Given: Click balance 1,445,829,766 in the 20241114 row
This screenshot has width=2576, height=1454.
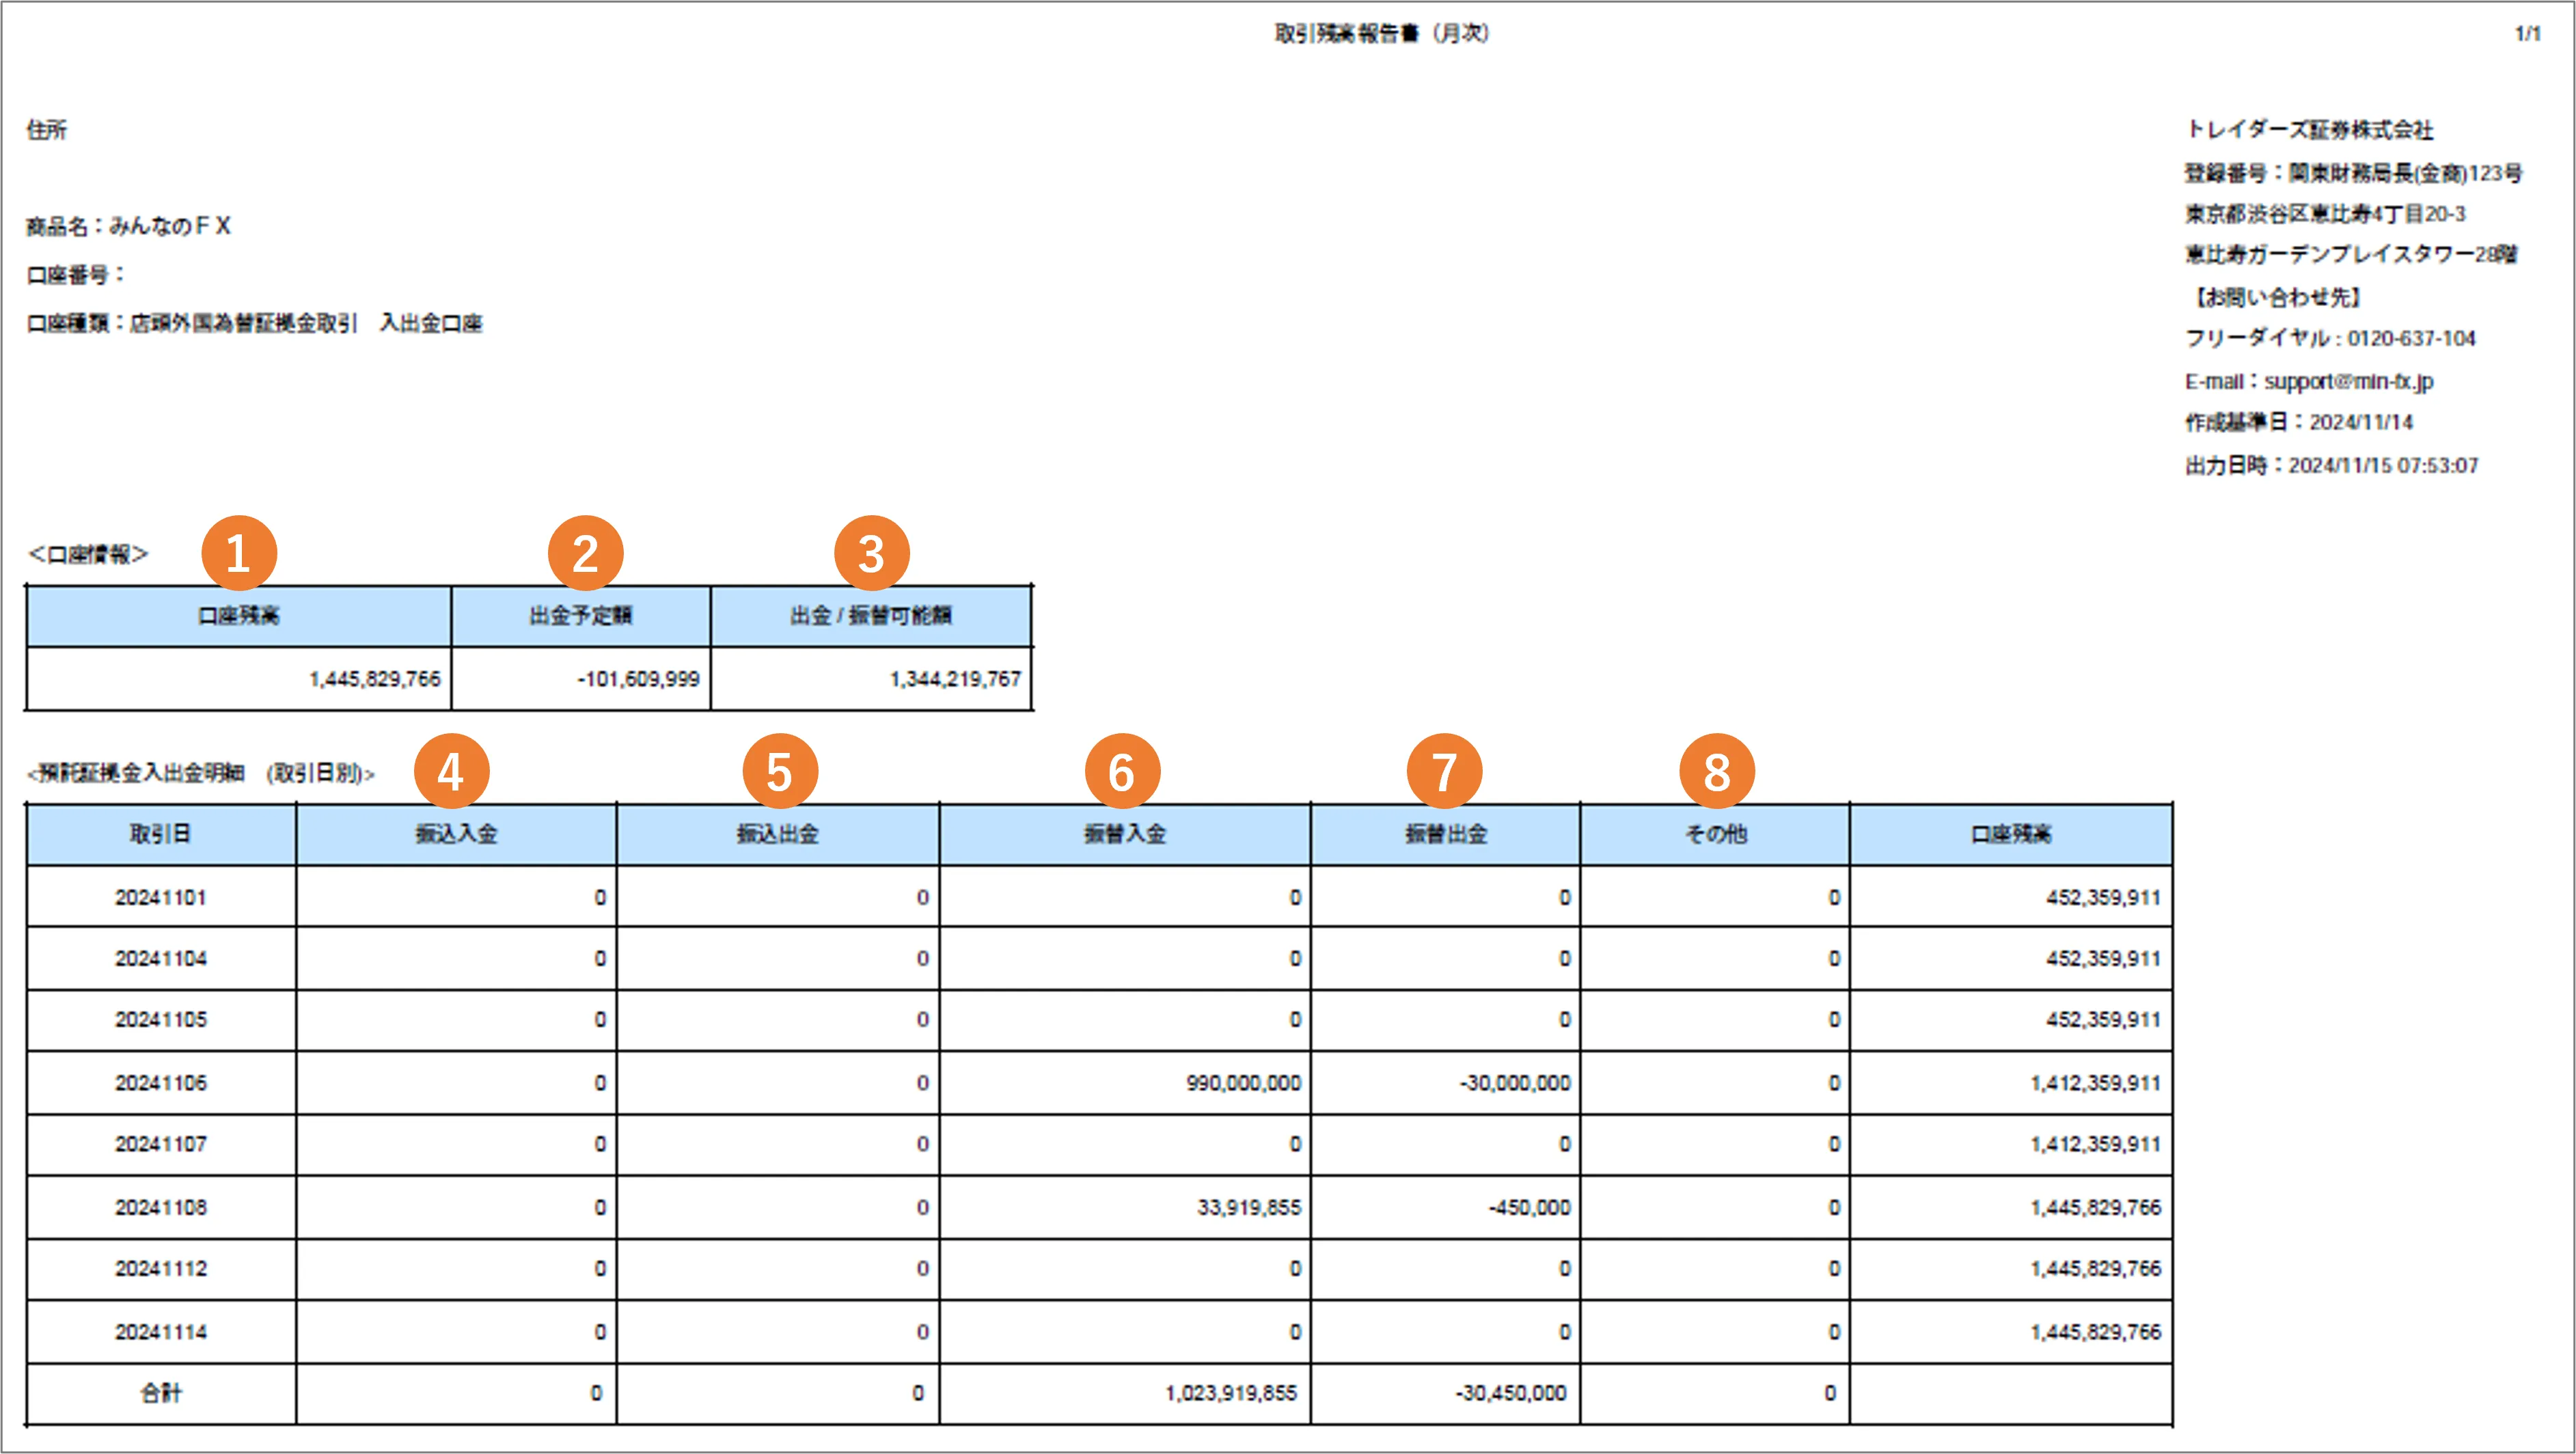Looking at the screenshot, I should click(2095, 1332).
